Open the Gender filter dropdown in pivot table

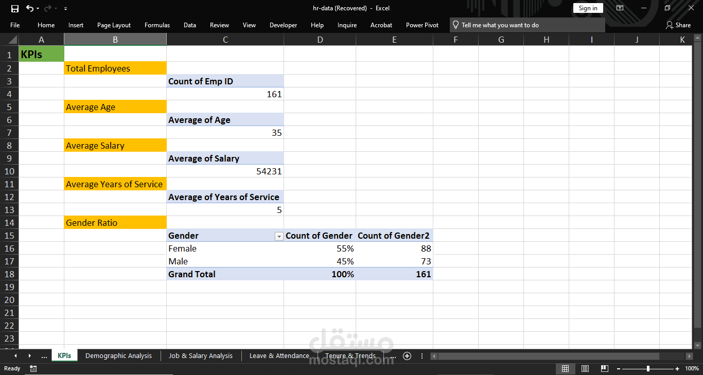[279, 236]
